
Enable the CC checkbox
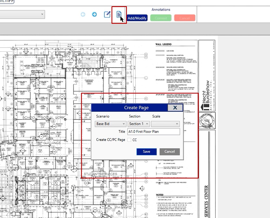(129, 140)
